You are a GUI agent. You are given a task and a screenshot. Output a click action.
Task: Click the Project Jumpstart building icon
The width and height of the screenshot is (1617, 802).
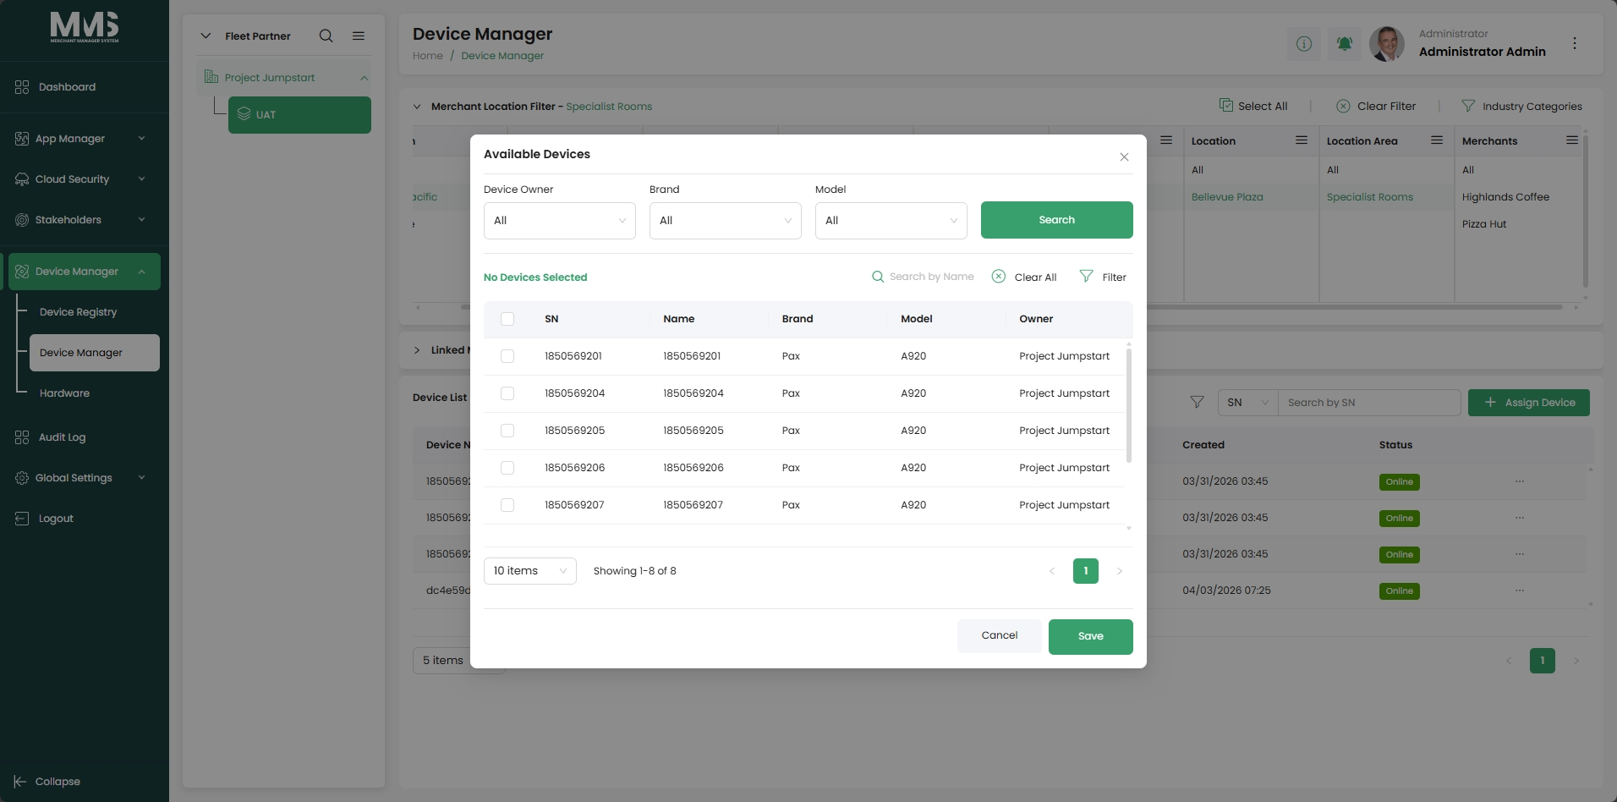(211, 77)
